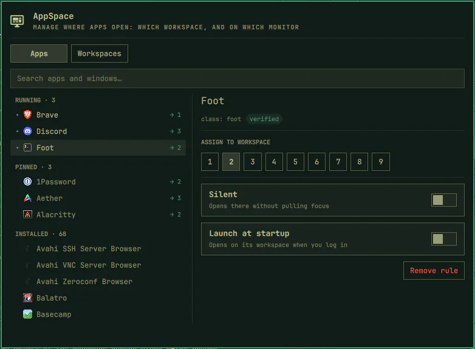This screenshot has width=475, height=349.
Task: Open the Workspaces tab
Action: [100, 54]
